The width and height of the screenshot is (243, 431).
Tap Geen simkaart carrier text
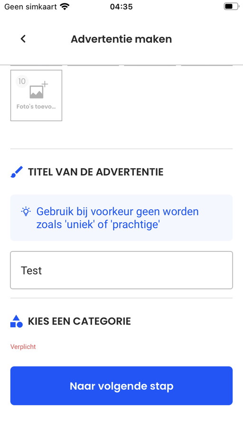[x=30, y=6]
